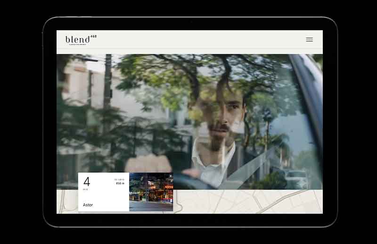This screenshot has height=244, width=377.
Task: Open the hamburger menu icon
Action: [309, 40]
